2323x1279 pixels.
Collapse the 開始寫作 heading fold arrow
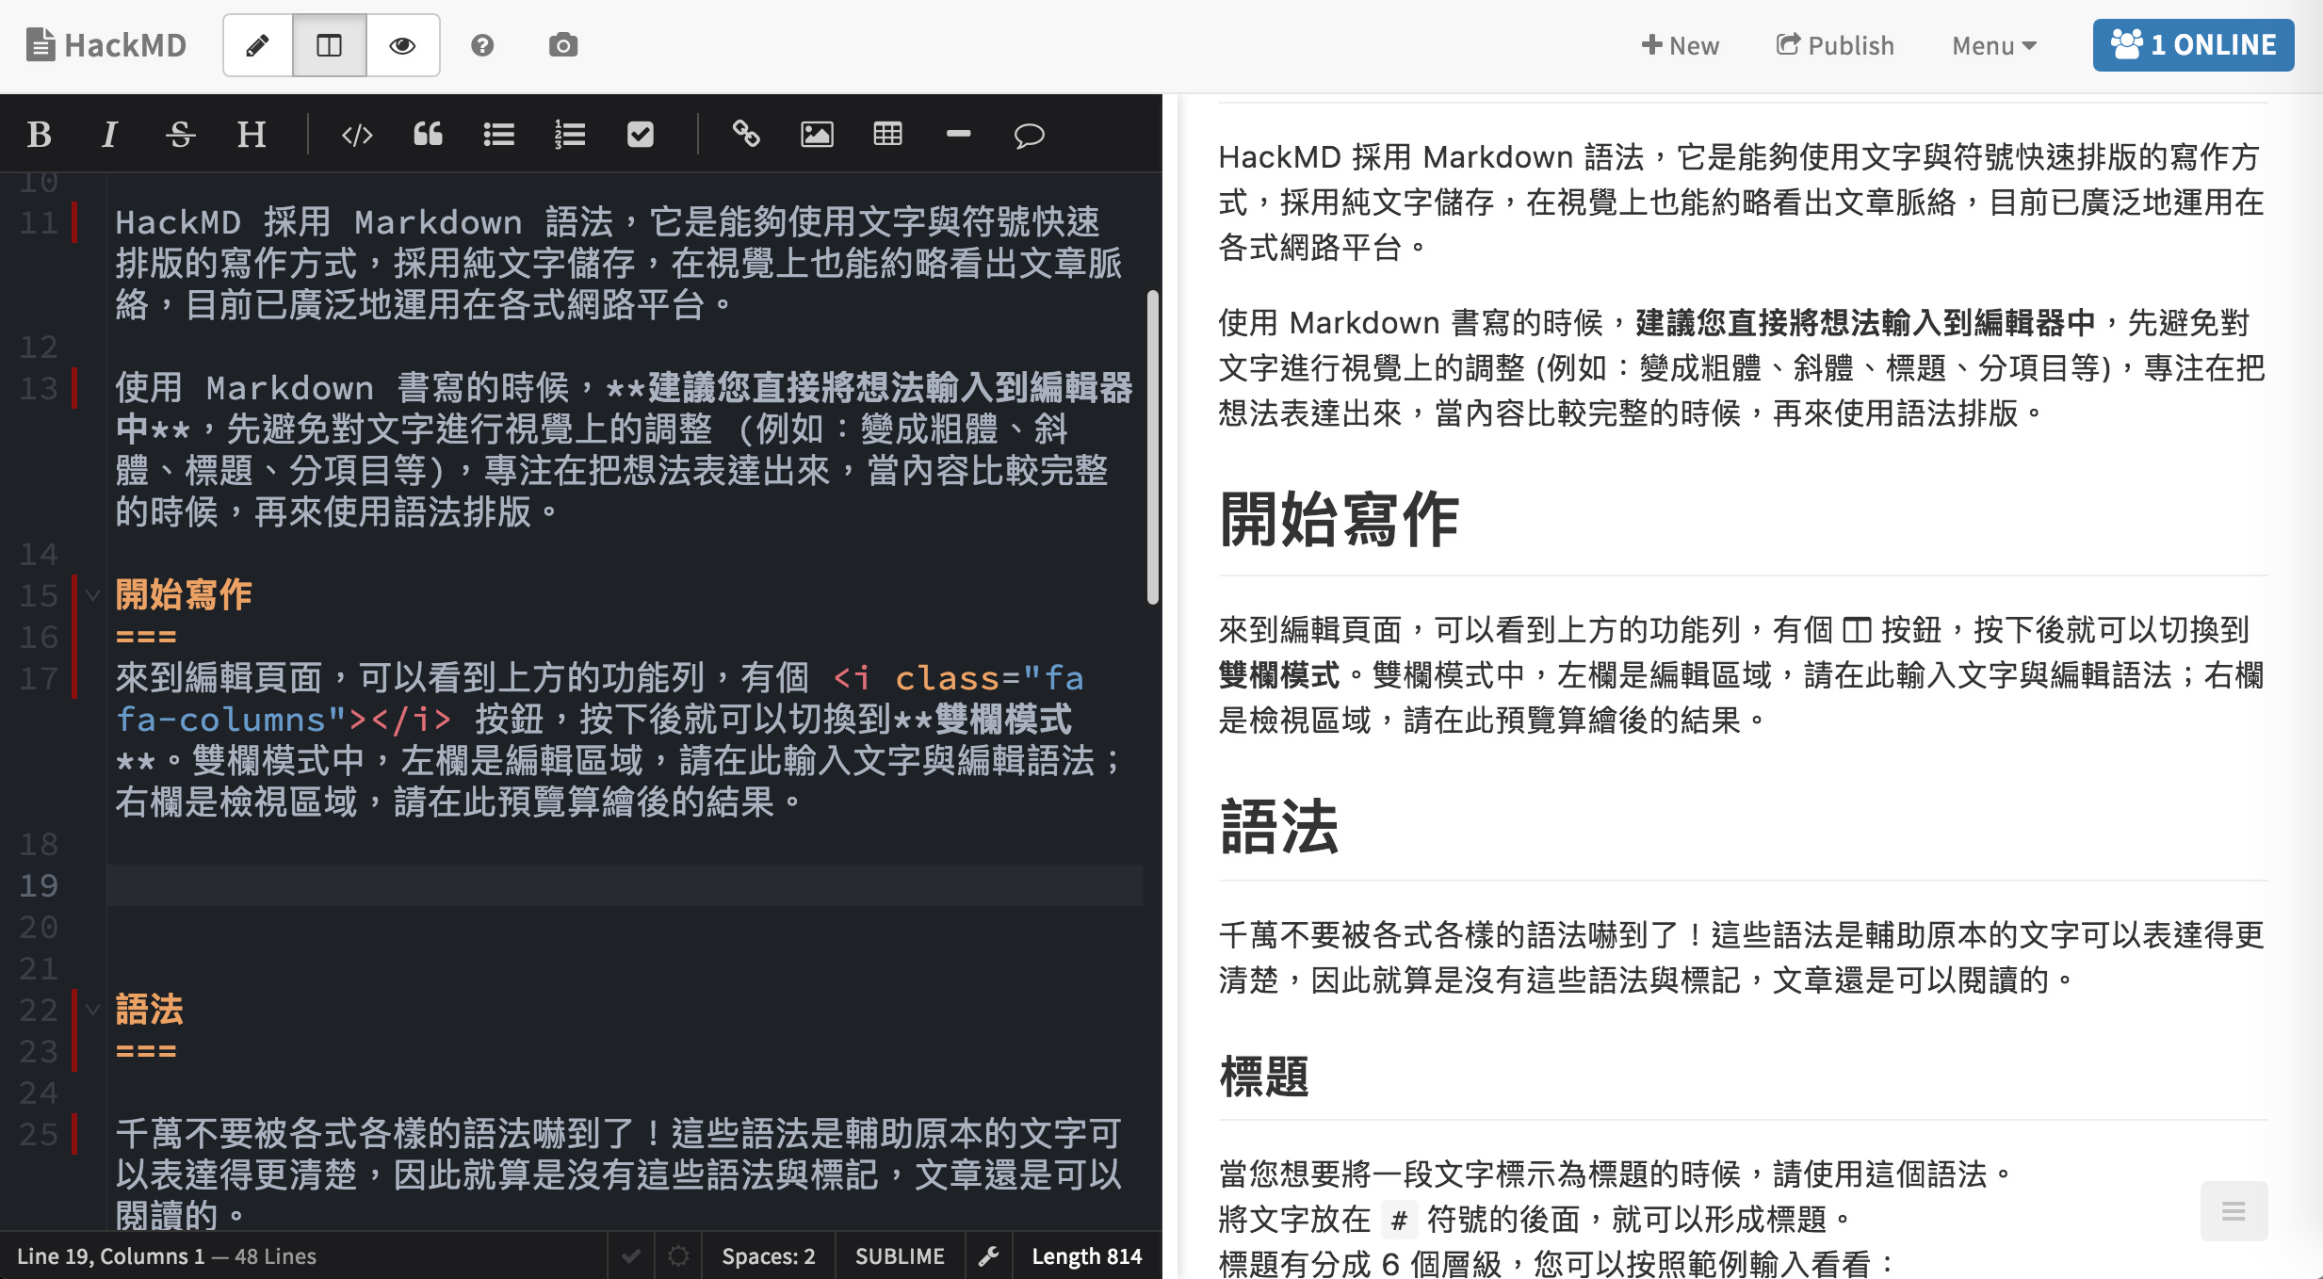(x=92, y=595)
